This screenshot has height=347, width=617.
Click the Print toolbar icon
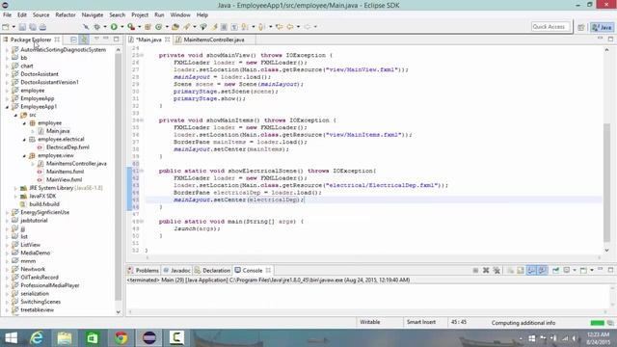[x=42, y=27]
